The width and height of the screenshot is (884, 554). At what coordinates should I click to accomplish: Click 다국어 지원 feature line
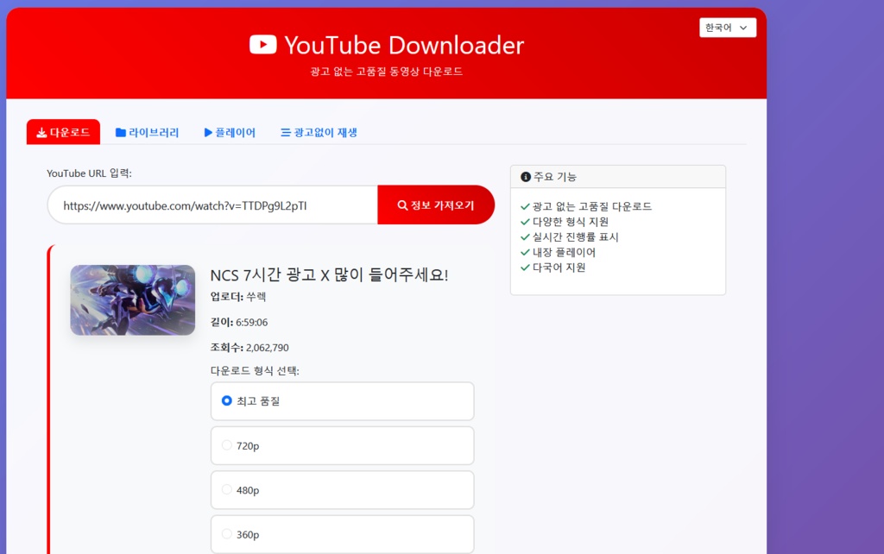pos(553,268)
